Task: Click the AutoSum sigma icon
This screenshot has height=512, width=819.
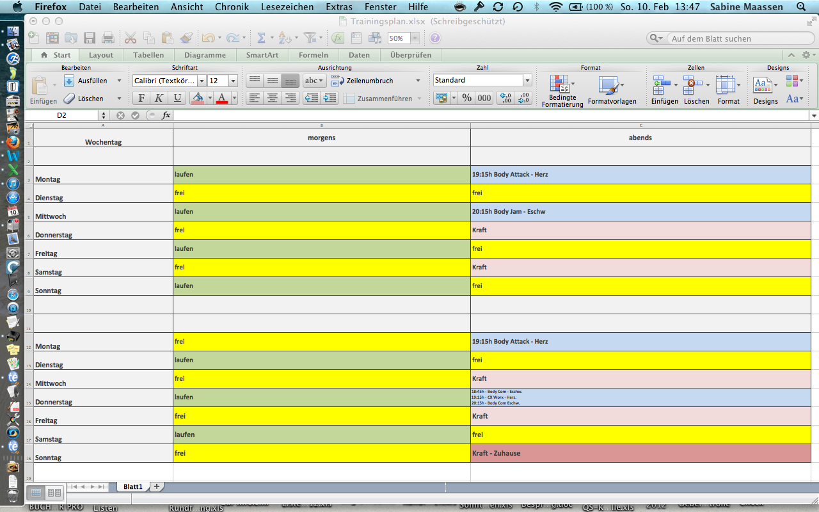Action: tap(261, 38)
